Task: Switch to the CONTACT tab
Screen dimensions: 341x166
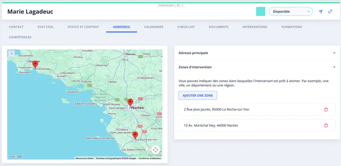Action: [16, 27]
